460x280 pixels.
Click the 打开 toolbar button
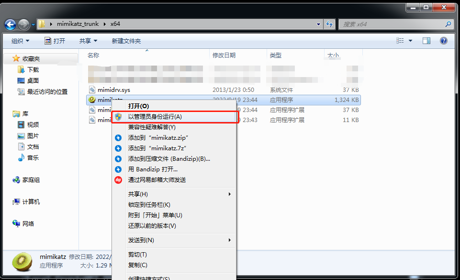55,41
